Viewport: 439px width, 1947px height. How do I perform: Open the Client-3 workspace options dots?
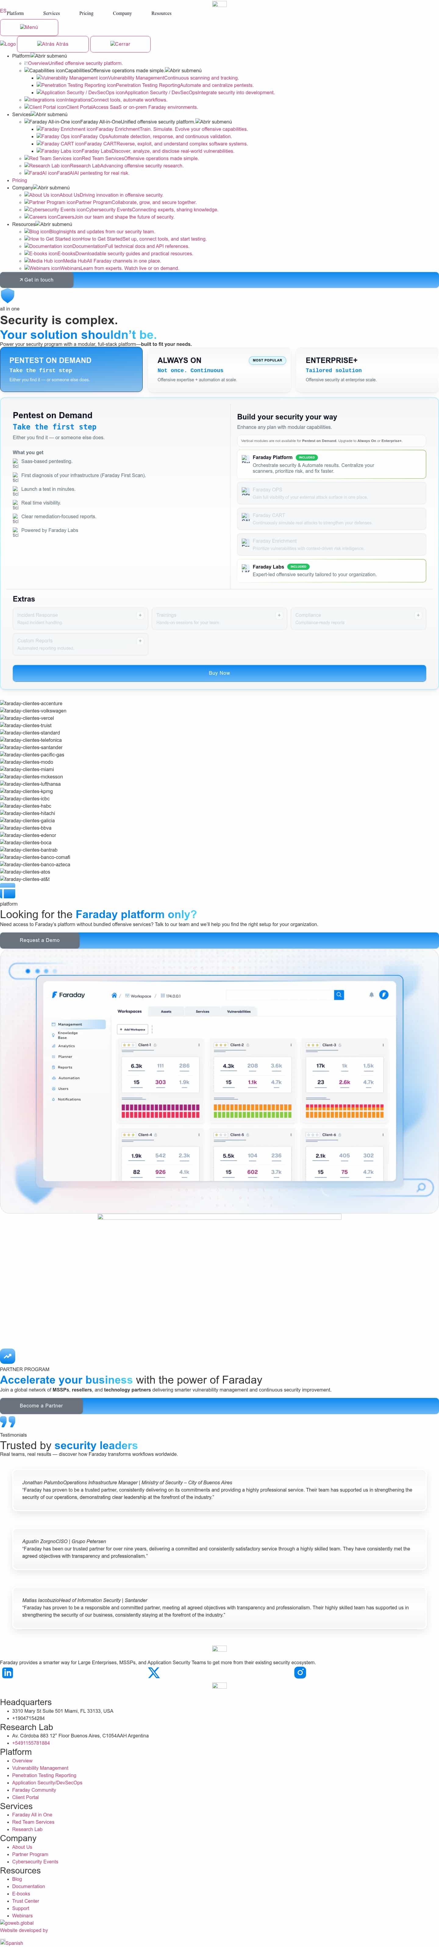[x=383, y=1045]
